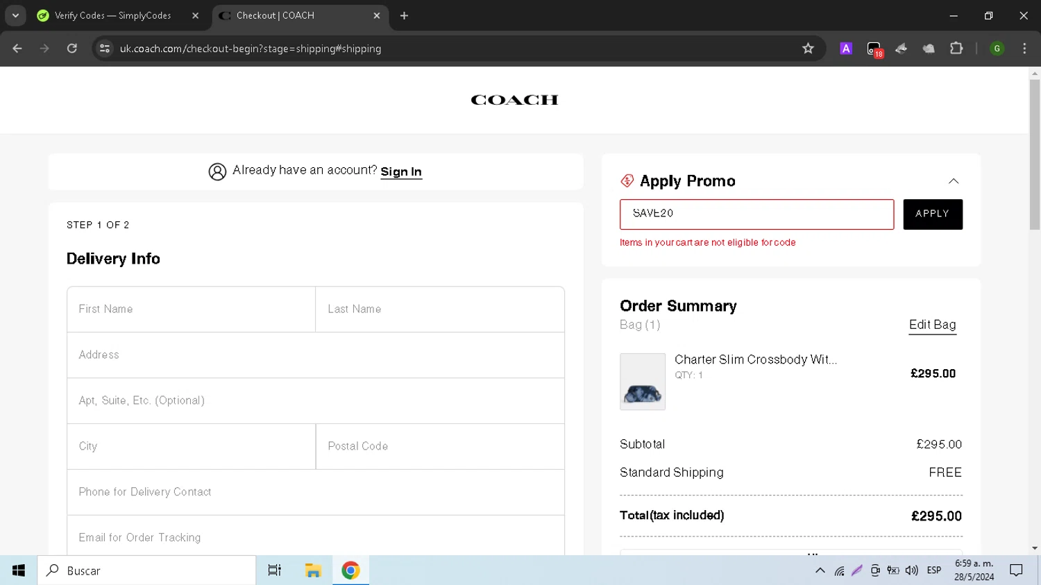Click the promo code input field
This screenshot has height=585, width=1041.
click(x=756, y=214)
